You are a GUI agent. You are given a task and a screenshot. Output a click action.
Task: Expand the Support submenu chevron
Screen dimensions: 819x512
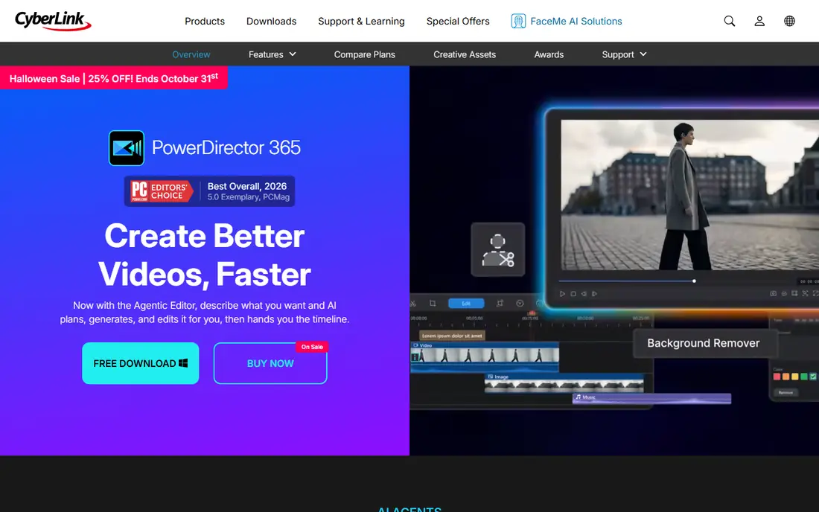[x=643, y=54]
